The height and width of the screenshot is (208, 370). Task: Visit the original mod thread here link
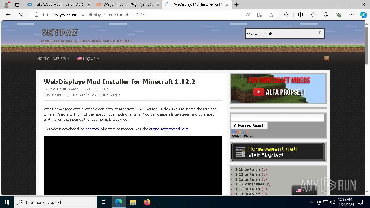pyautogui.click(x=169, y=129)
